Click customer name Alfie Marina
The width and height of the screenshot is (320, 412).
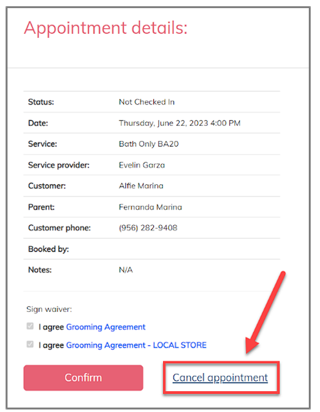click(x=141, y=185)
